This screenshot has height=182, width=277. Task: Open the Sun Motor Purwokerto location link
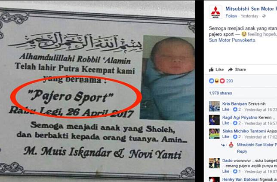[232, 40]
